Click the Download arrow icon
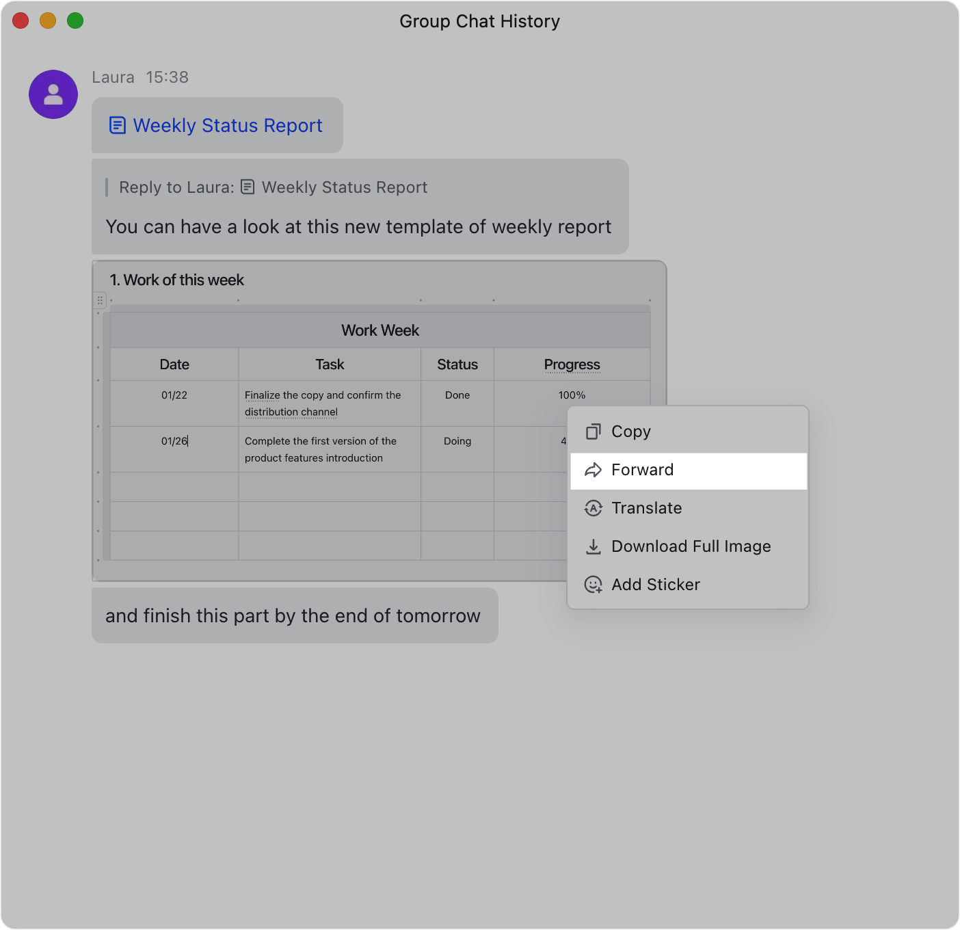The width and height of the screenshot is (960, 930). coord(593,546)
